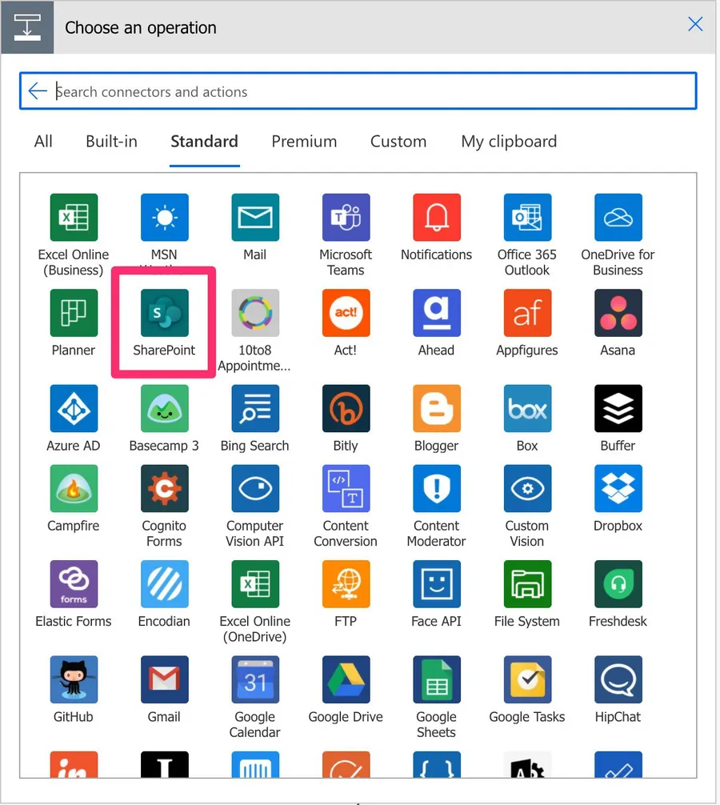The height and width of the screenshot is (805, 720).
Task: Open the My clipboard tab
Action: pos(509,142)
